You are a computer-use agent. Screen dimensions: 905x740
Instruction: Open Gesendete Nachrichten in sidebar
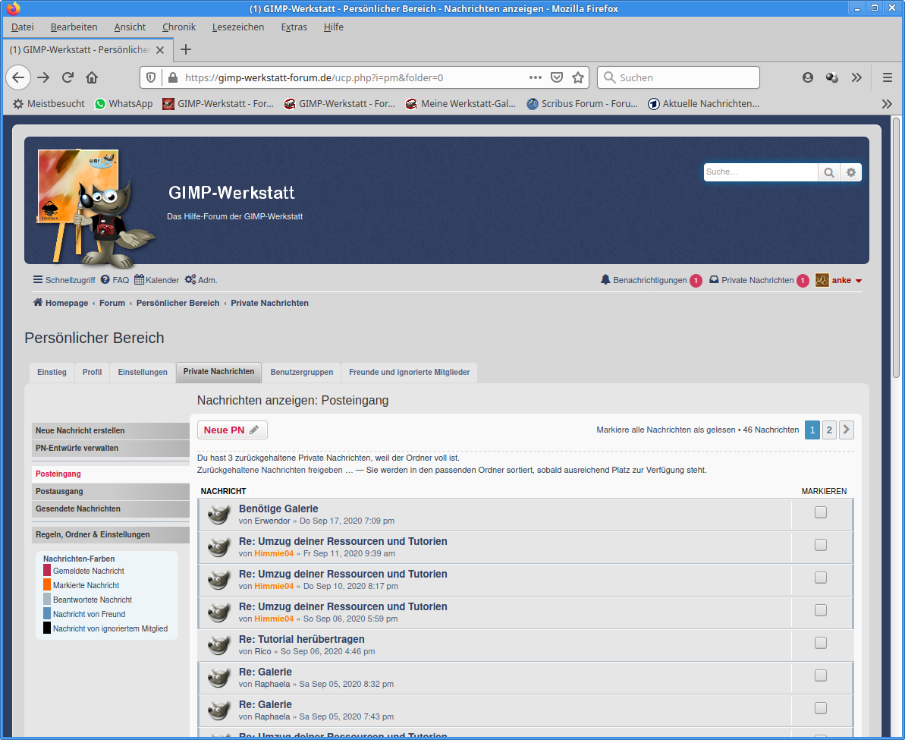coord(111,509)
